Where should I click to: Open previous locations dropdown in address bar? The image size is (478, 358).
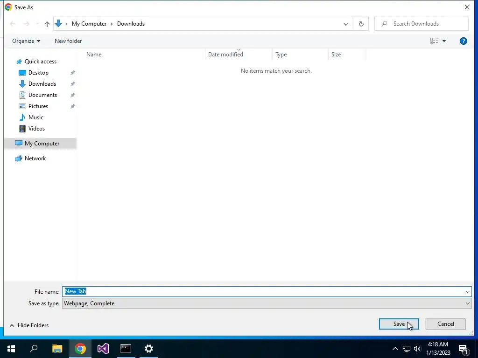click(346, 24)
